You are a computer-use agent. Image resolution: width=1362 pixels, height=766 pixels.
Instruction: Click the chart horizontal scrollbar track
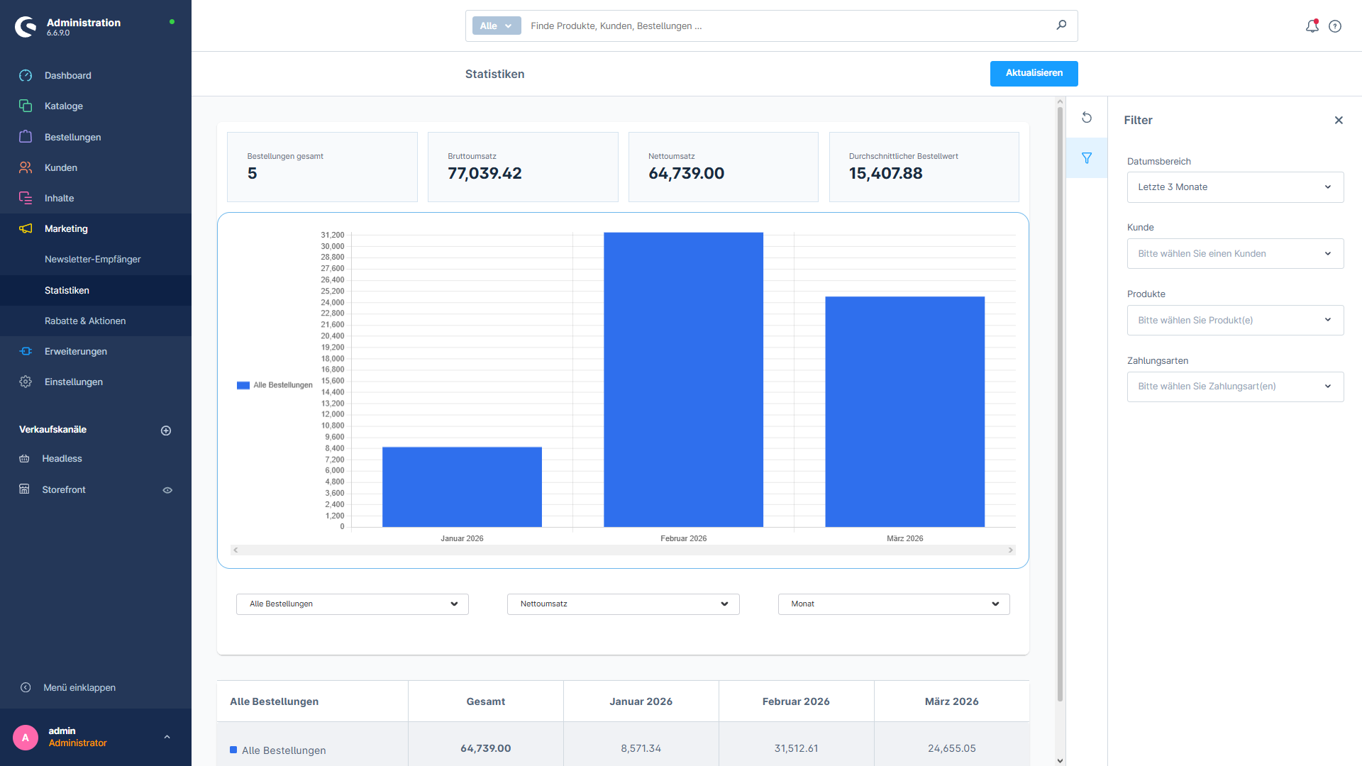(x=623, y=550)
